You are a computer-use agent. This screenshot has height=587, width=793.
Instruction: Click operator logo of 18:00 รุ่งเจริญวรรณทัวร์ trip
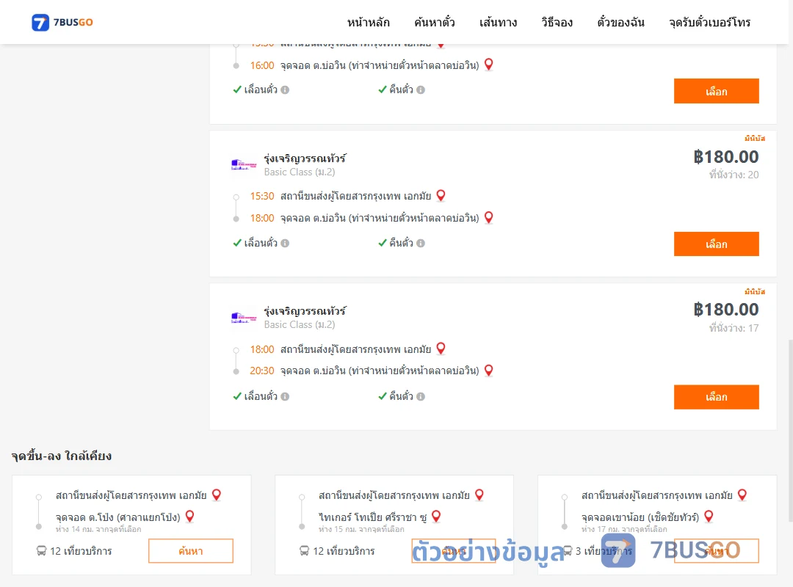[244, 318]
